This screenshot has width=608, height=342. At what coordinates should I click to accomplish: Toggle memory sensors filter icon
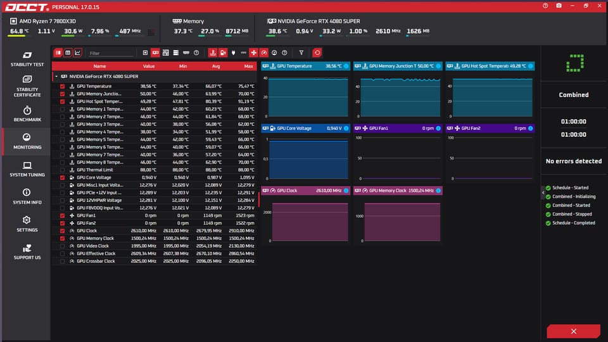186,53
